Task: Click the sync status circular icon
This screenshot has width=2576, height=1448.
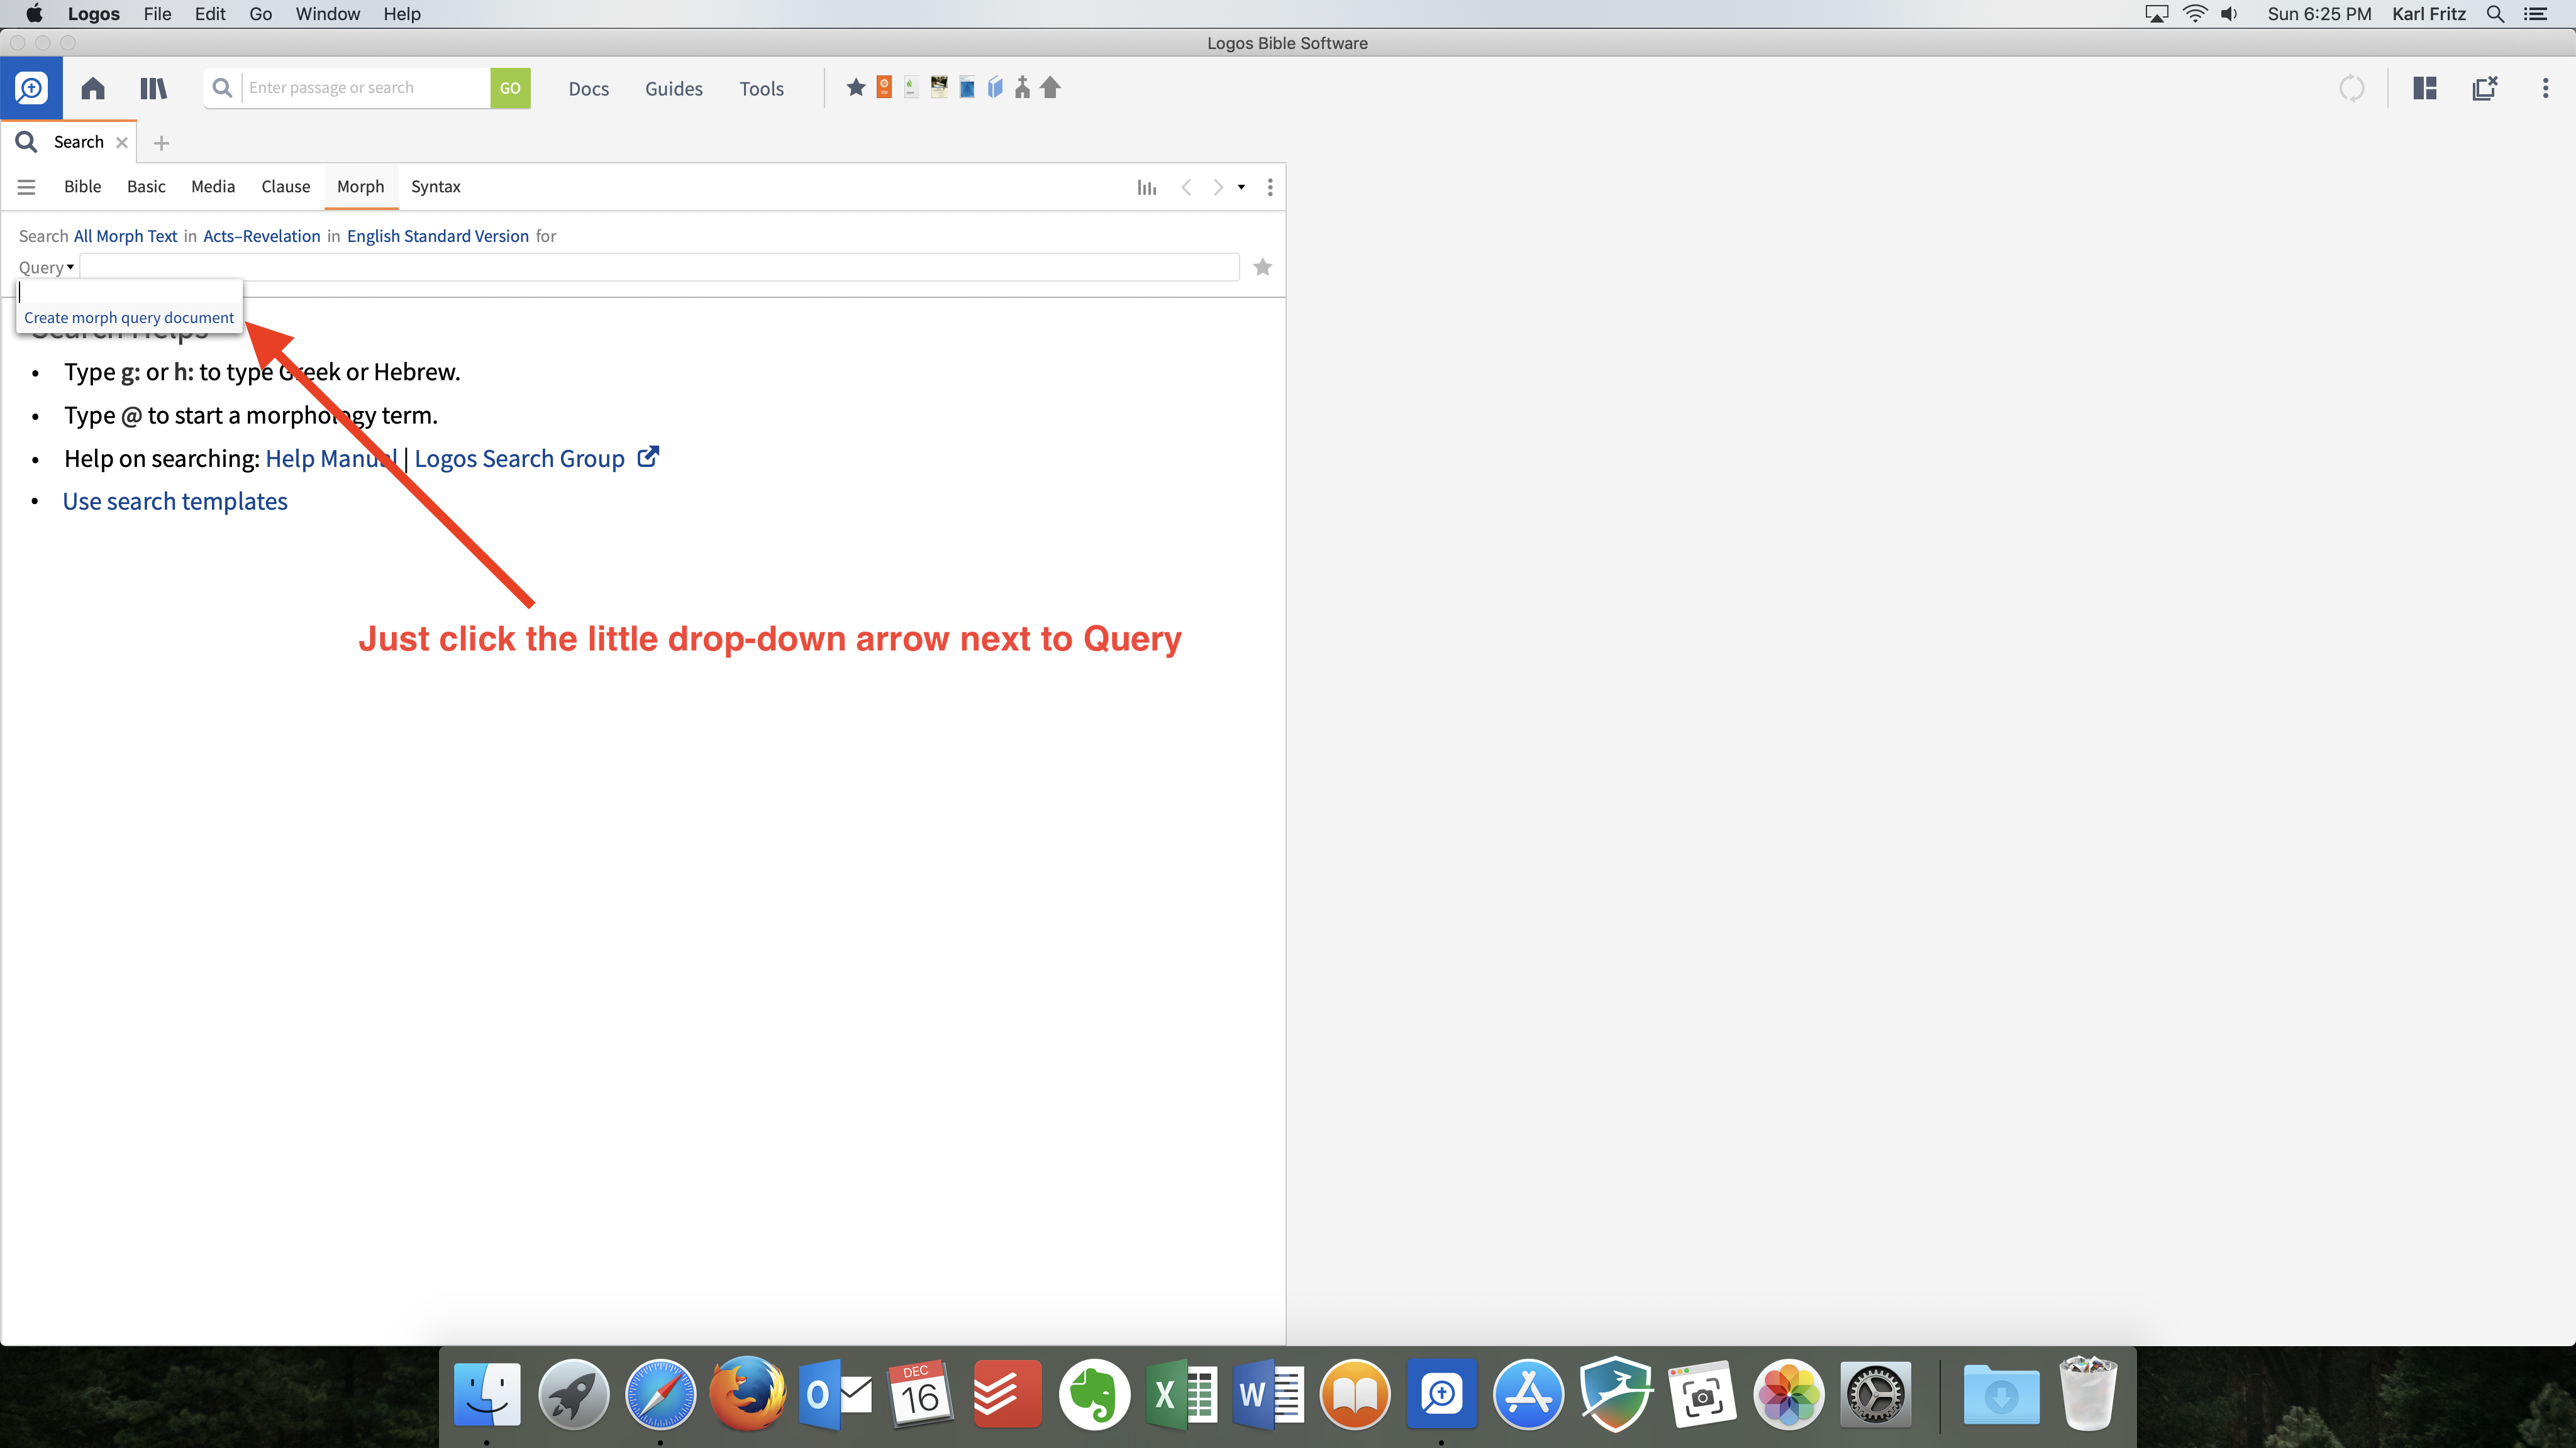Action: tap(2352, 88)
